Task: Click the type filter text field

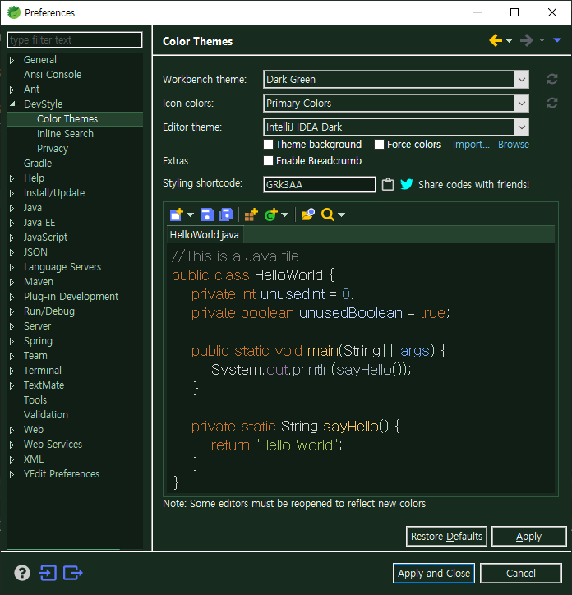Action: (75, 39)
